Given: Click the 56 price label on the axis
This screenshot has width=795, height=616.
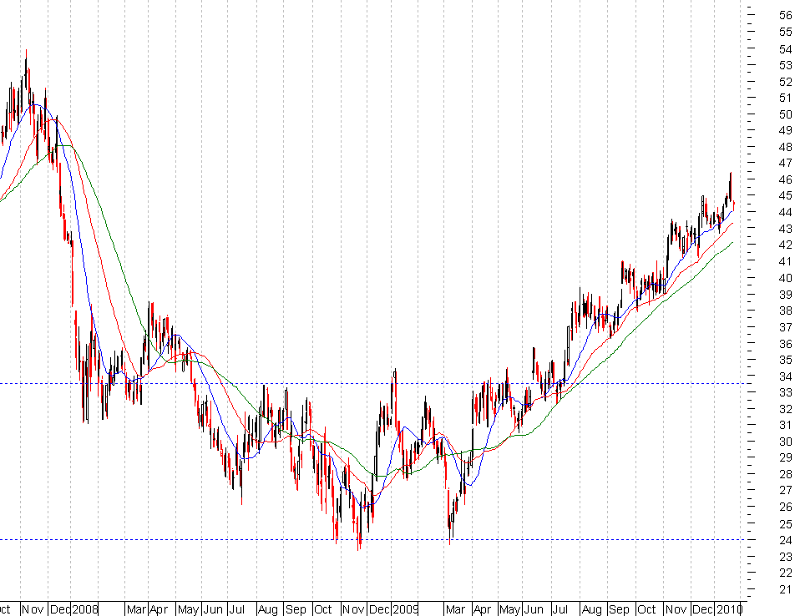Looking at the screenshot, I should coord(785,16).
